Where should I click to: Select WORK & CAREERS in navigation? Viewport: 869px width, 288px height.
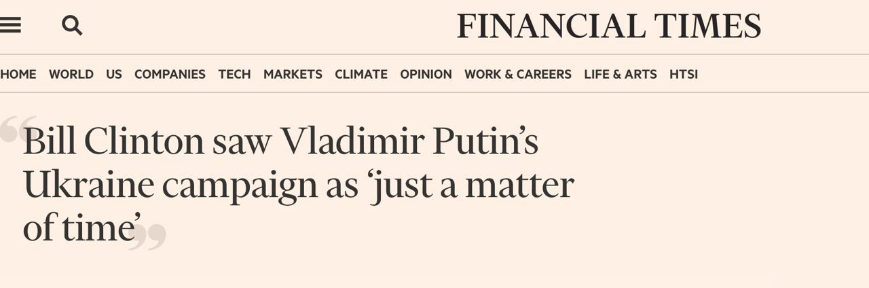click(518, 74)
